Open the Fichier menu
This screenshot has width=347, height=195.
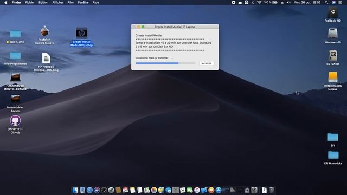click(30, 2)
